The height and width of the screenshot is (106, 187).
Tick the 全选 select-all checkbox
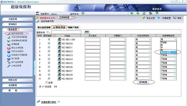coord(47,82)
